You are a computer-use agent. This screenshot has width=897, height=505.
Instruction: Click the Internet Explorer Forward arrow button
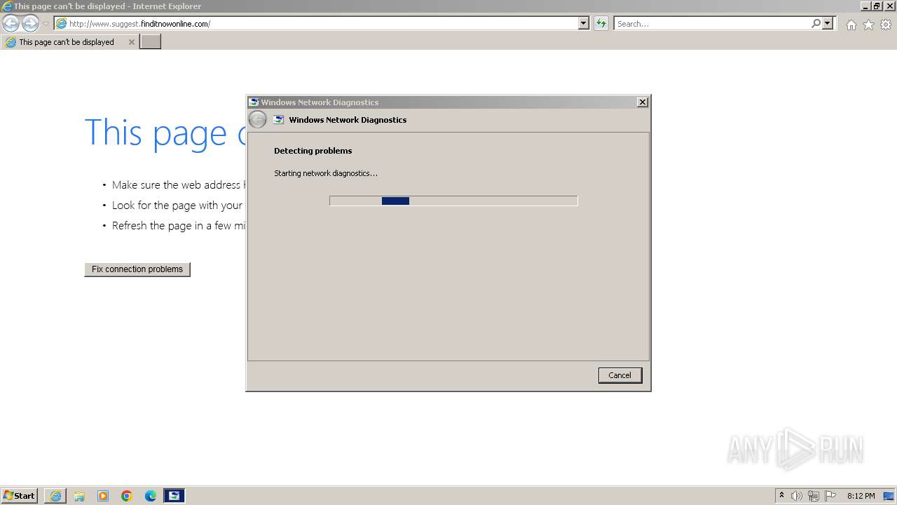(x=30, y=24)
